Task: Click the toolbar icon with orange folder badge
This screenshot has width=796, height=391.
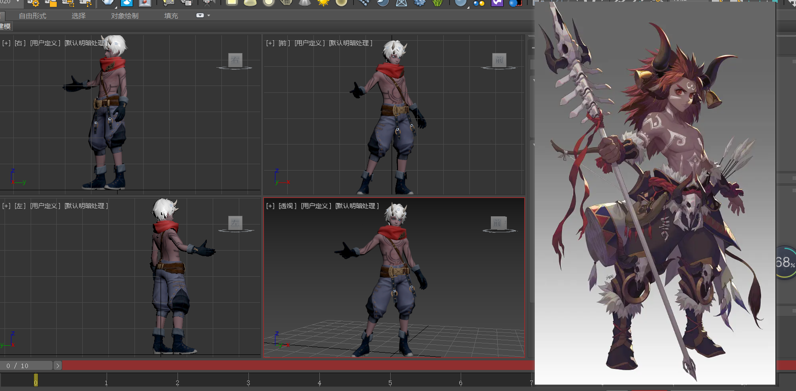Action: point(51,3)
